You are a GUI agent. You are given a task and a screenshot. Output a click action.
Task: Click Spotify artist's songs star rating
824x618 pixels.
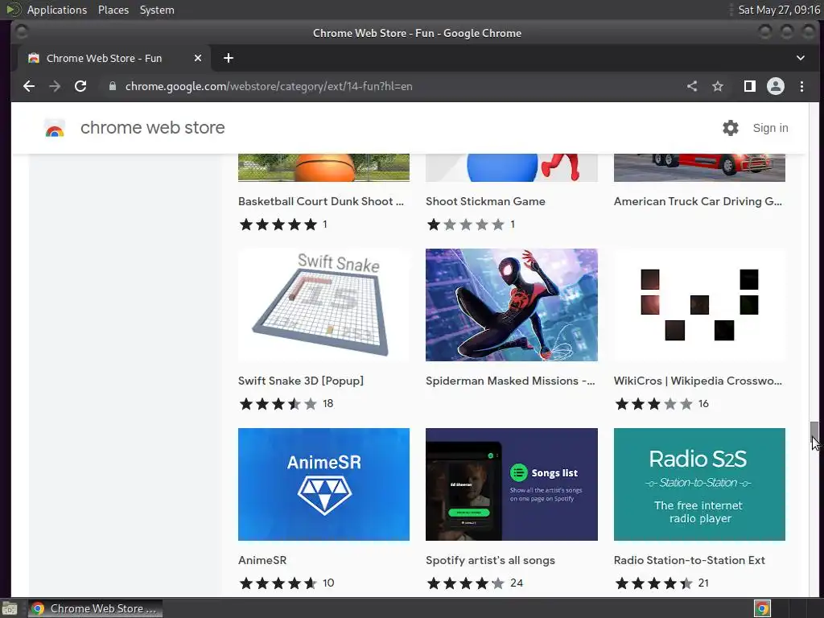[x=466, y=583]
